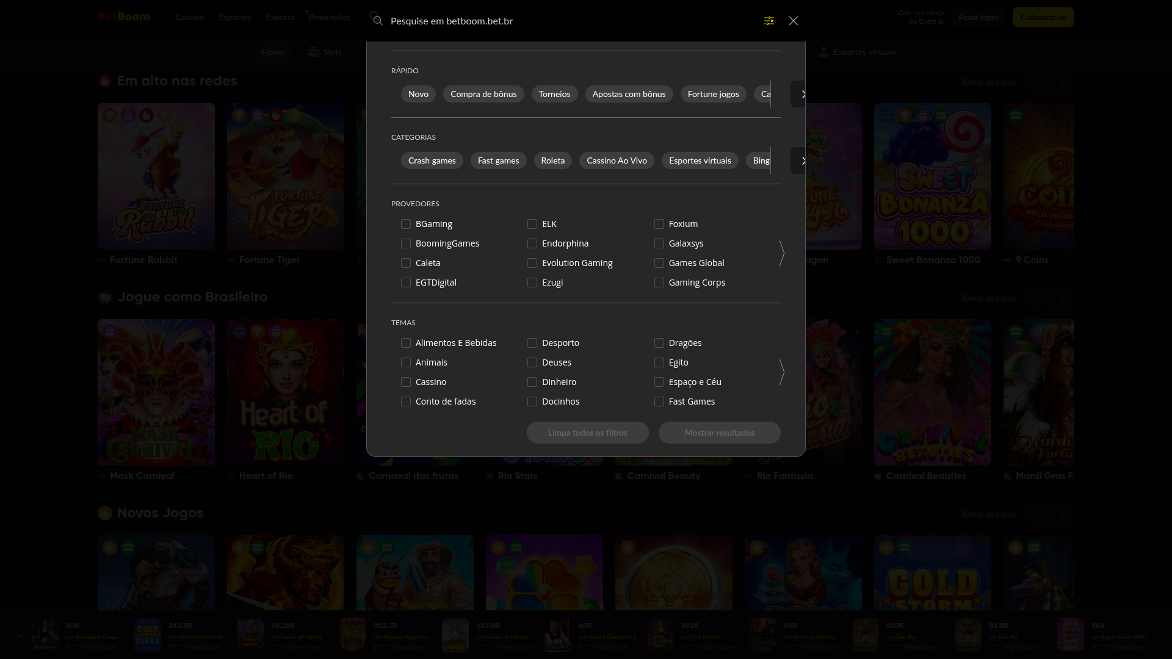Screen dimensions: 1172x659
Task: Expand more quick filter tags
Action: point(803,94)
